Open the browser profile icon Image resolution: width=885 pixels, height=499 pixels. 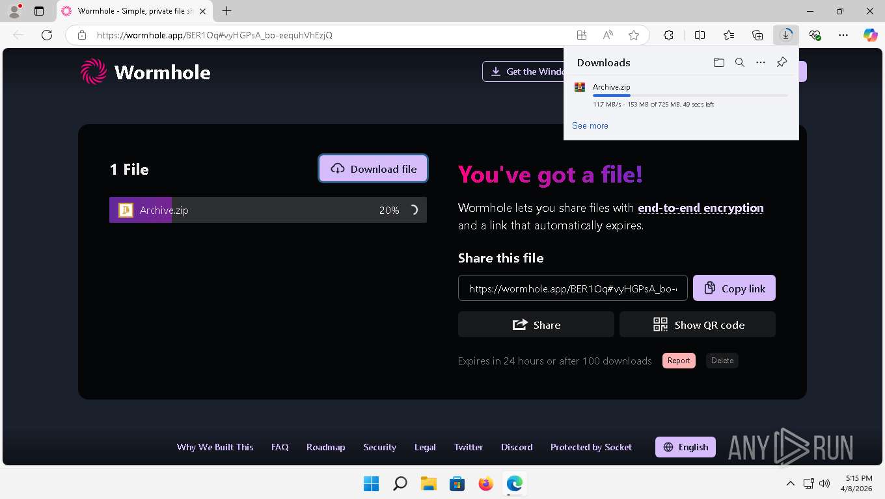coord(14,11)
